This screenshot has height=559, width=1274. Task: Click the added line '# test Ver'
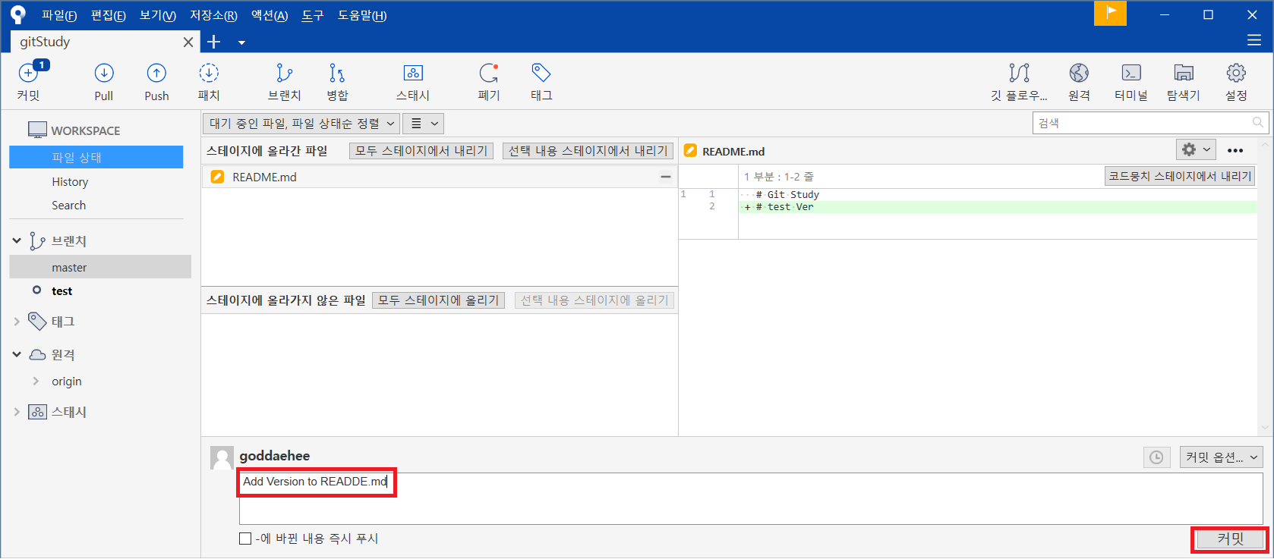[998, 207]
